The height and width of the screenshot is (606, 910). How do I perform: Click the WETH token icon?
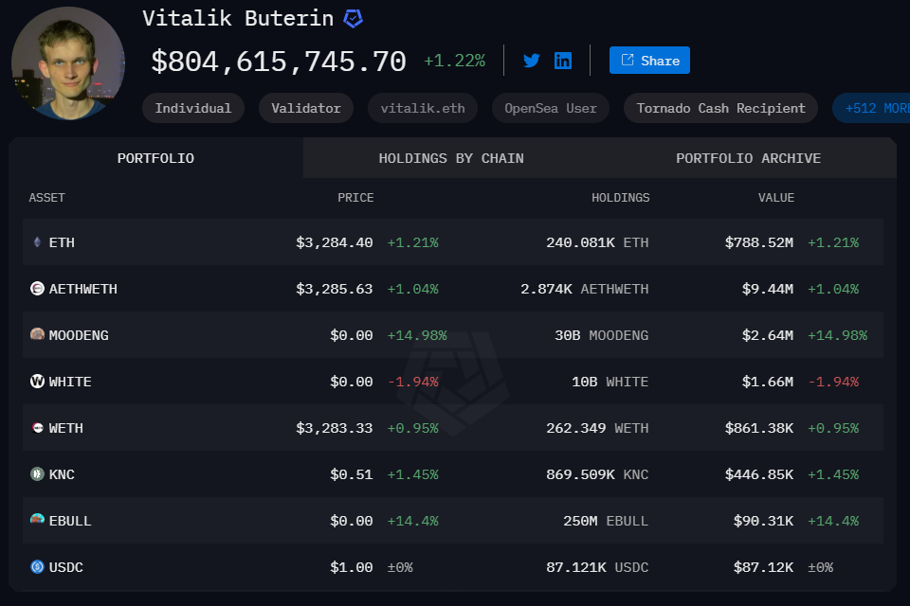tap(38, 427)
